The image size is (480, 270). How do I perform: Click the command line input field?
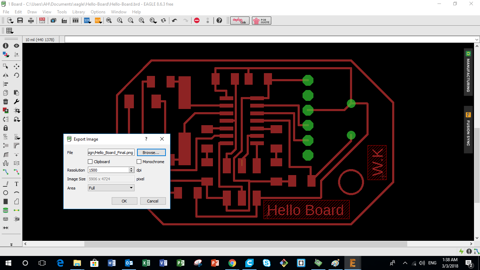coord(270,39)
